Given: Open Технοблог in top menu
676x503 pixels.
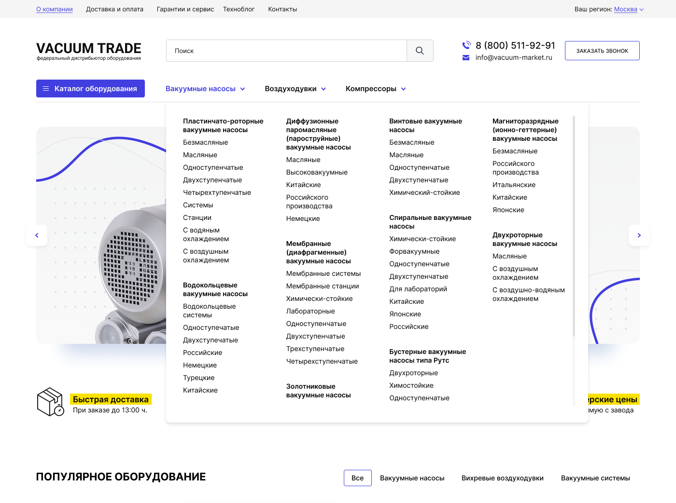Looking at the screenshot, I should [239, 9].
